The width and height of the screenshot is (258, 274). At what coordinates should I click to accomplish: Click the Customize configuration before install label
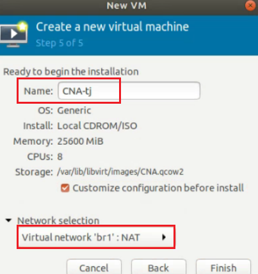tap(158, 188)
